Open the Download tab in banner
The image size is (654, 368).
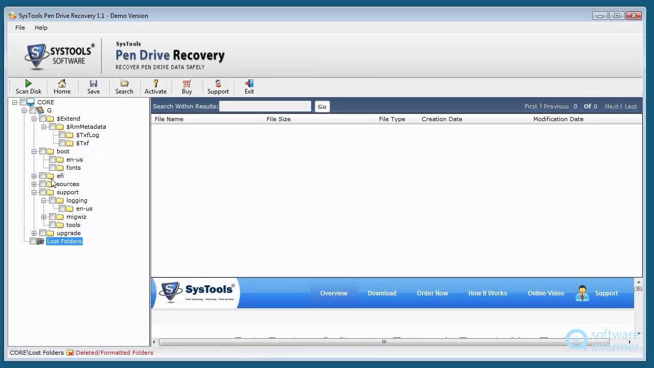pyautogui.click(x=382, y=293)
